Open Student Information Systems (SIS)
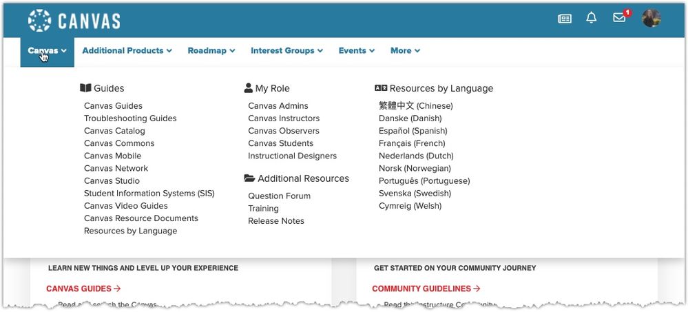 [x=149, y=194]
